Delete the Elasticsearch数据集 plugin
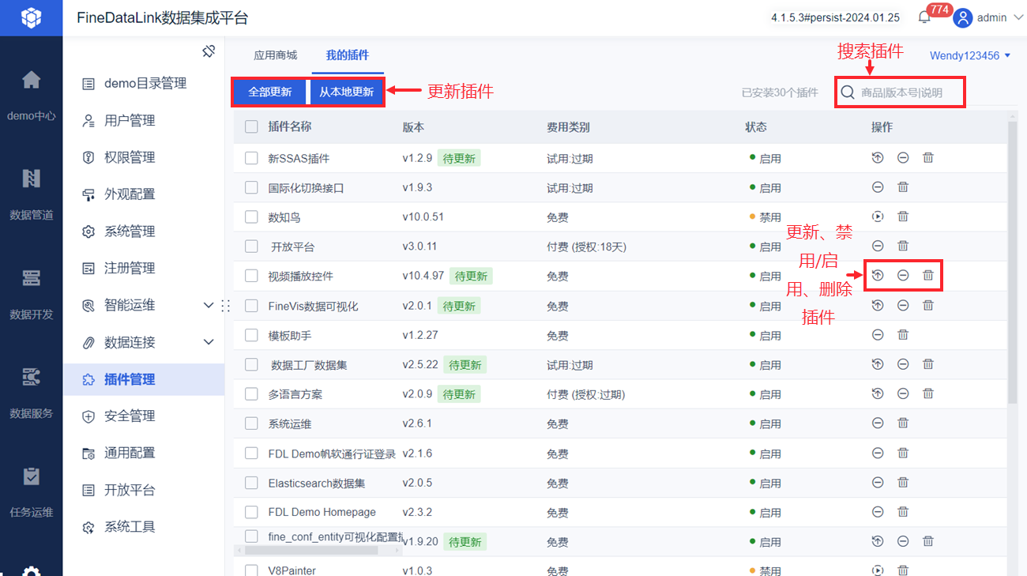The width and height of the screenshot is (1027, 576). [x=903, y=483]
